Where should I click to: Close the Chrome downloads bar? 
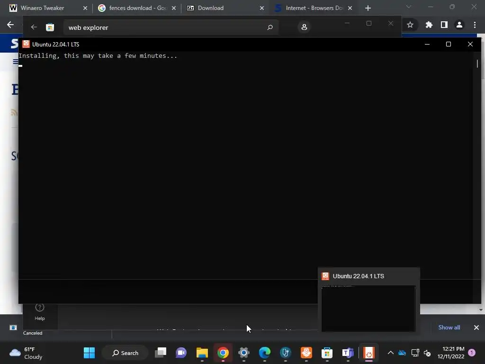[x=476, y=328]
